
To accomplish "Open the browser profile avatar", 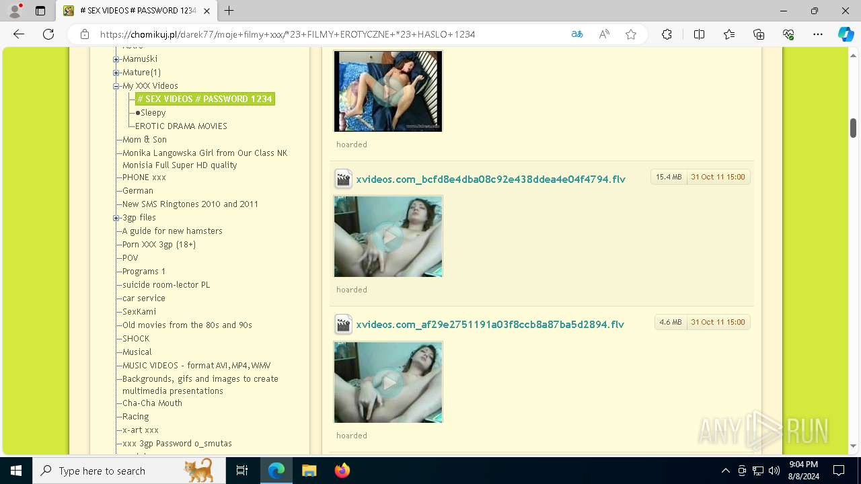I will [x=15, y=11].
